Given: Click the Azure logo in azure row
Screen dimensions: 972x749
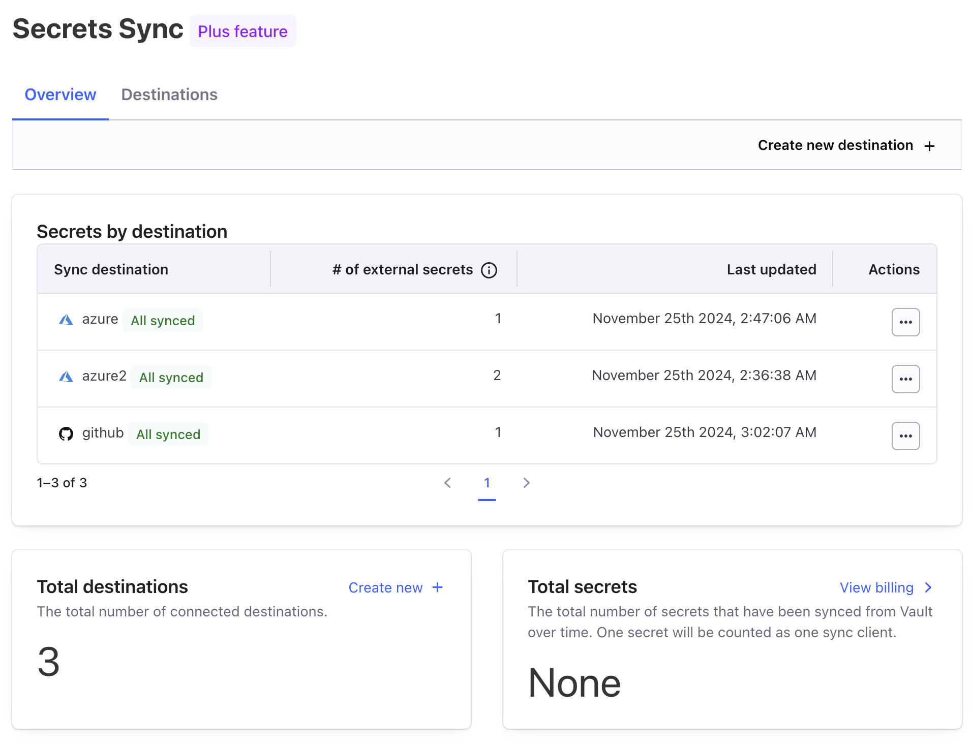Looking at the screenshot, I should [x=66, y=320].
